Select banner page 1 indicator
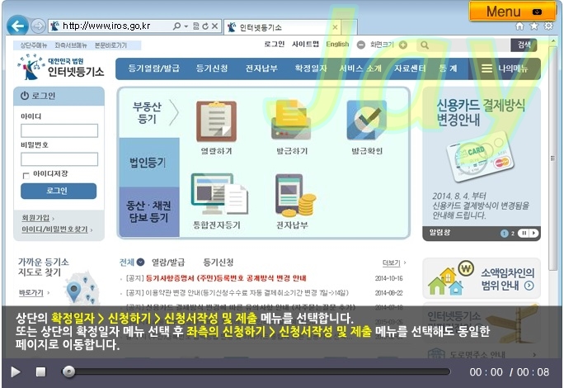The width and height of the screenshot is (564, 388). click(505, 234)
